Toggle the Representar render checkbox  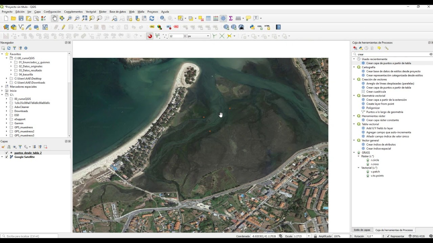click(x=388, y=236)
